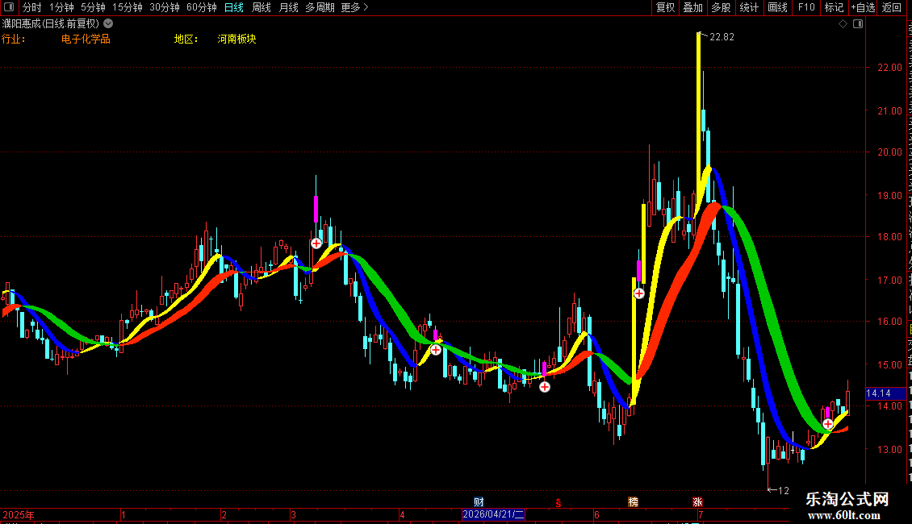Screen dimensions: 912x524
Task: Click the 涨 limit-up event marker
Action: click(x=697, y=502)
